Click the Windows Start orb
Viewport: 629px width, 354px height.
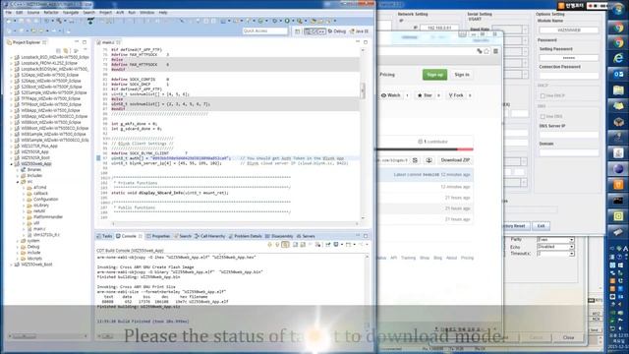[619, 9]
